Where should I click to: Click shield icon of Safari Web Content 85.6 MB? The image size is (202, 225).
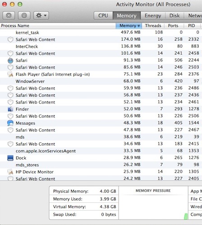10,67
